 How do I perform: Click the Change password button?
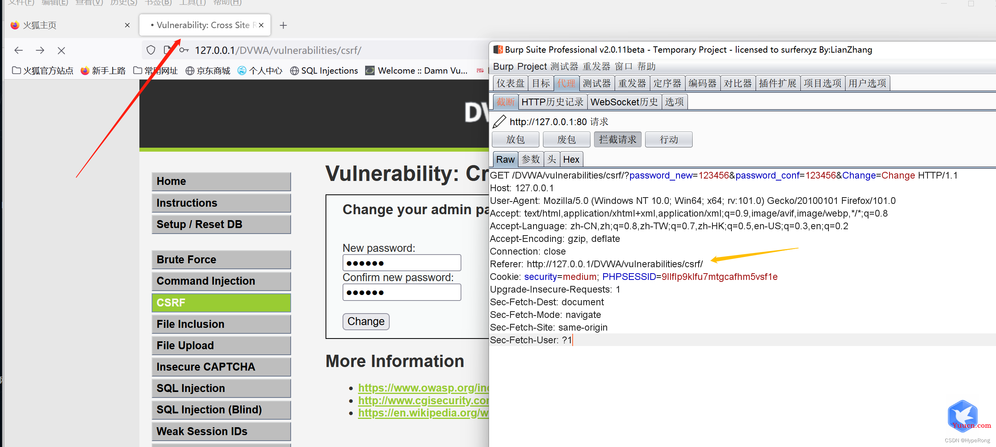click(366, 321)
